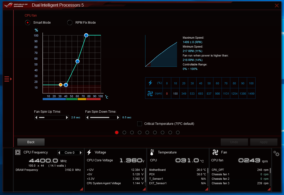Click the Republic of Gamers logo
The image size is (284, 195).
(16, 5)
